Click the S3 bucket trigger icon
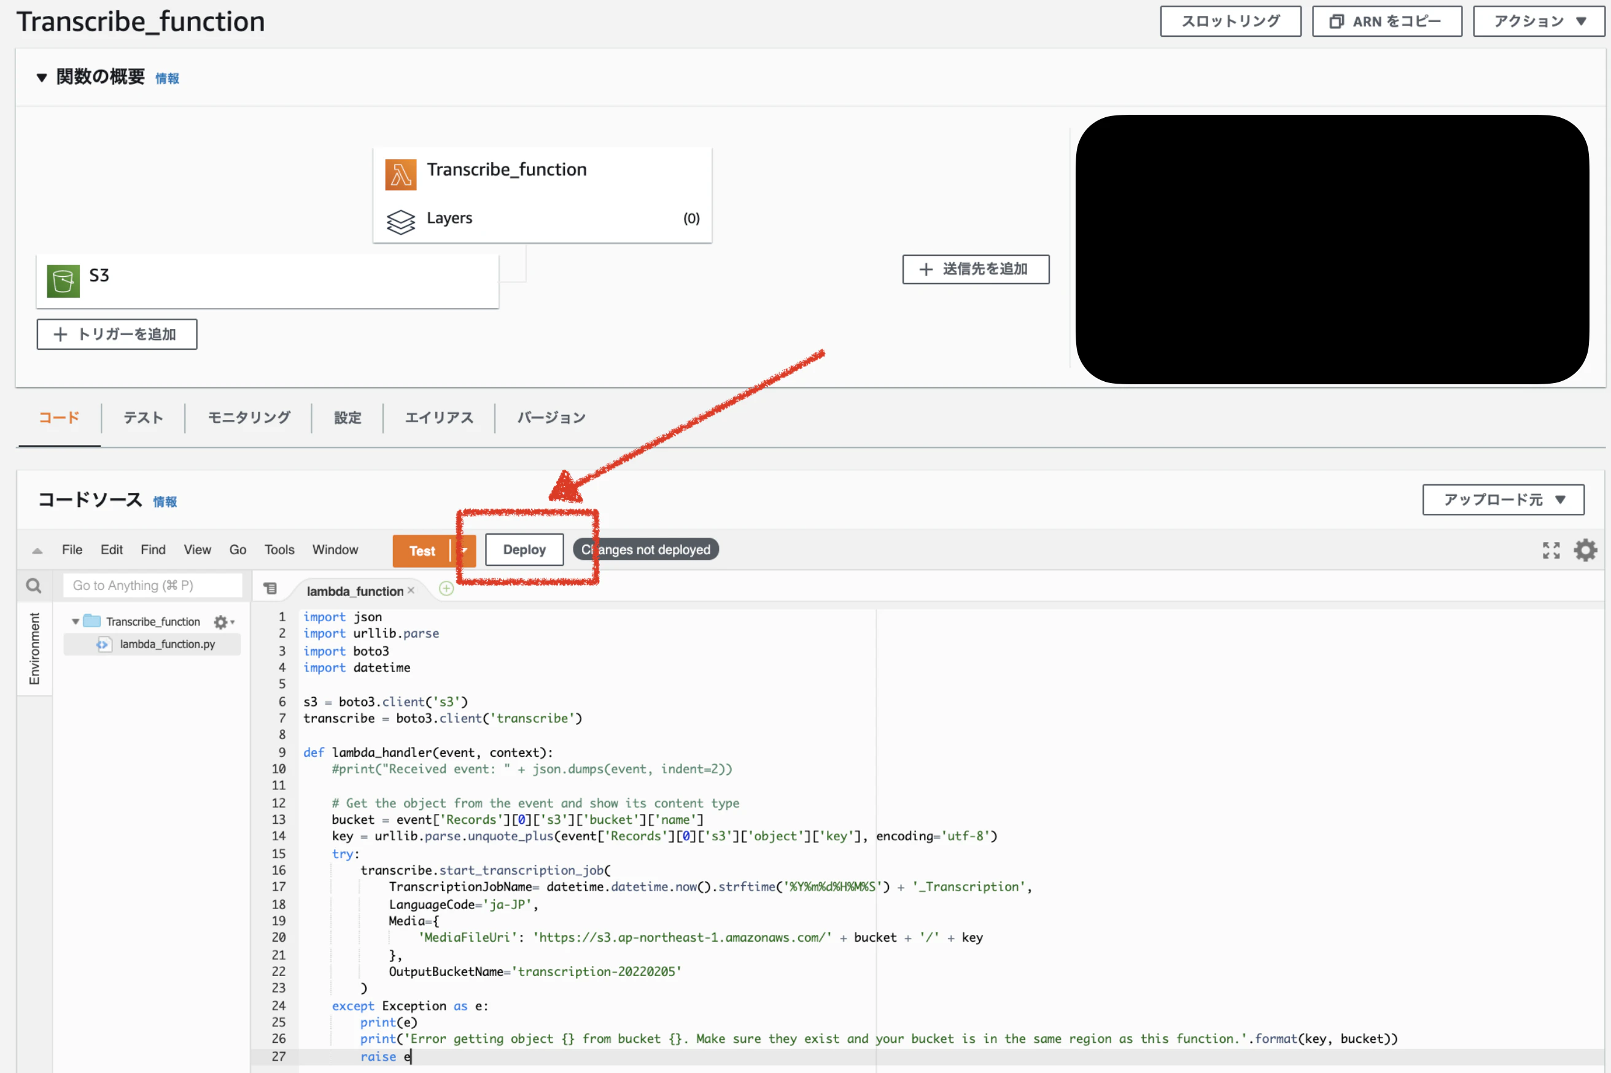Screen dimensions: 1611x1073 coord(63,281)
